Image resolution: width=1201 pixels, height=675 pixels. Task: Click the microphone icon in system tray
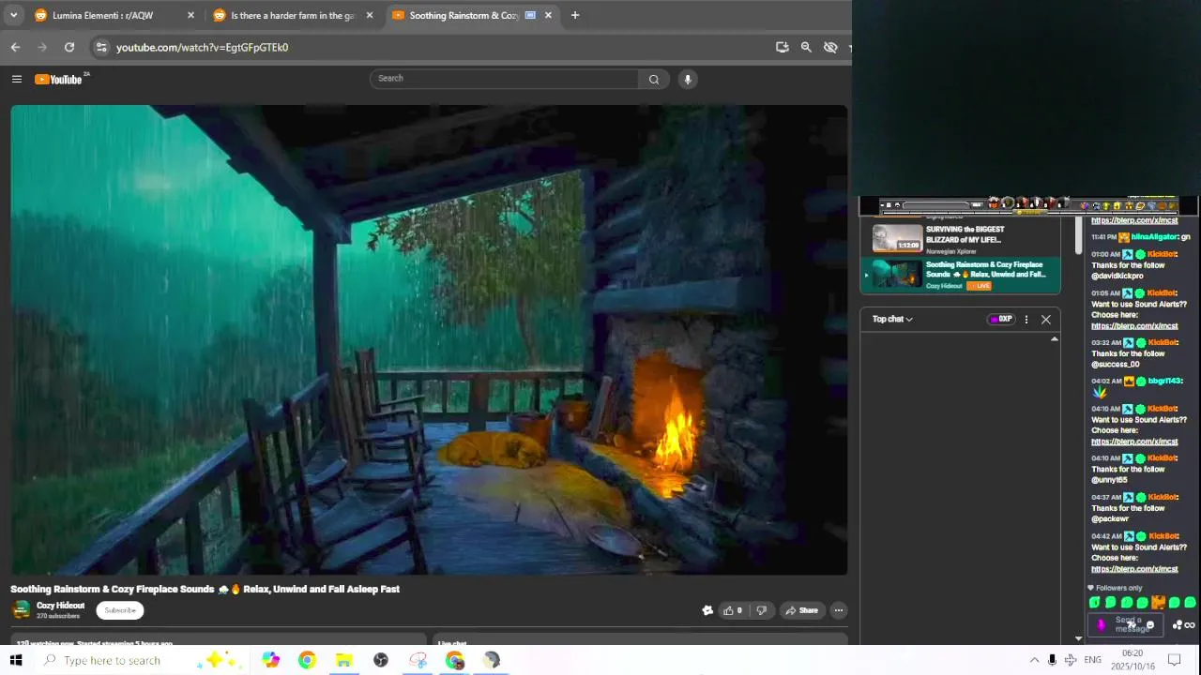(1053, 660)
